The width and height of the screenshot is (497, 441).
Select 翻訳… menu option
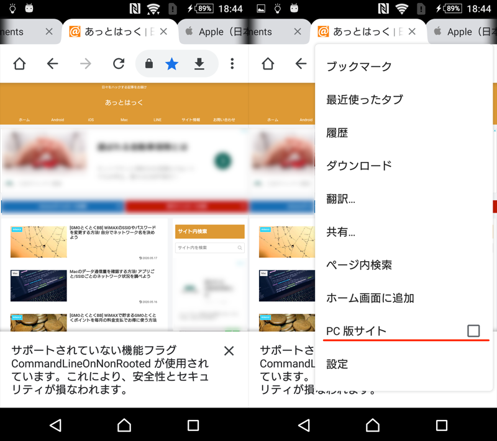pyautogui.click(x=341, y=199)
